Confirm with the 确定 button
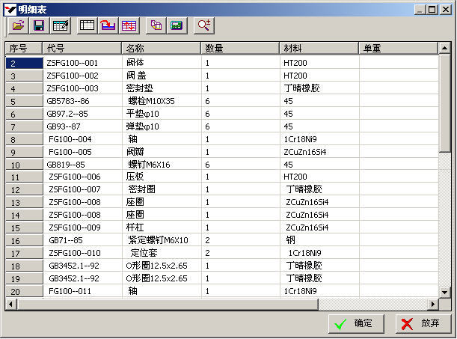 (356, 323)
